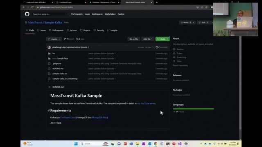262x147 pixels.
Task: Open the Windows Start menu
Action: click(76, 144)
